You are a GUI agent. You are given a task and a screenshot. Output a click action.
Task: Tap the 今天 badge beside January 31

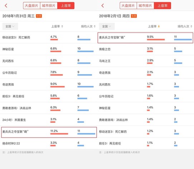pos(39,16)
